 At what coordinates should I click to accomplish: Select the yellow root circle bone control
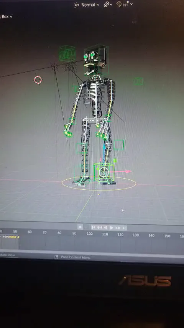[x=99, y=183]
